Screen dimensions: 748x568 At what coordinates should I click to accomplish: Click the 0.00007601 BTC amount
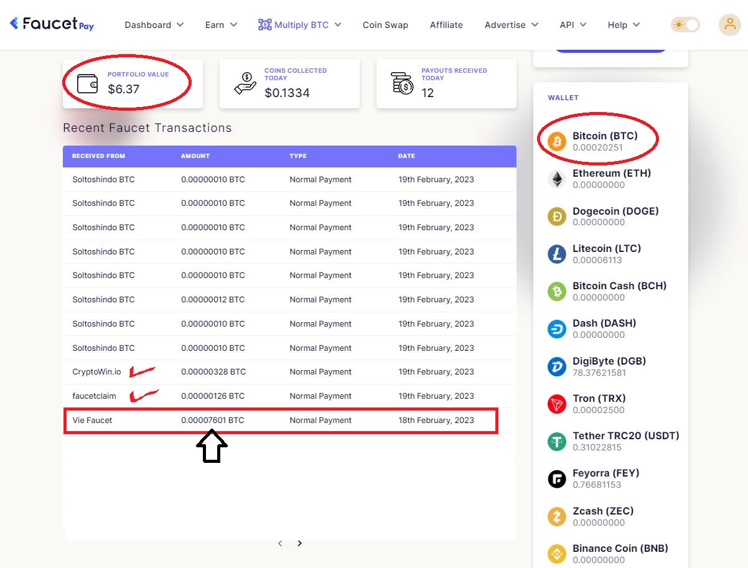click(x=213, y=421)
